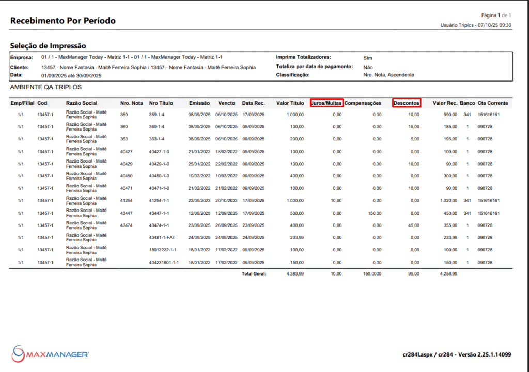This screenshot has height=372, width=529.
Task: Select nota number 41254
Action: pos(127,201)
